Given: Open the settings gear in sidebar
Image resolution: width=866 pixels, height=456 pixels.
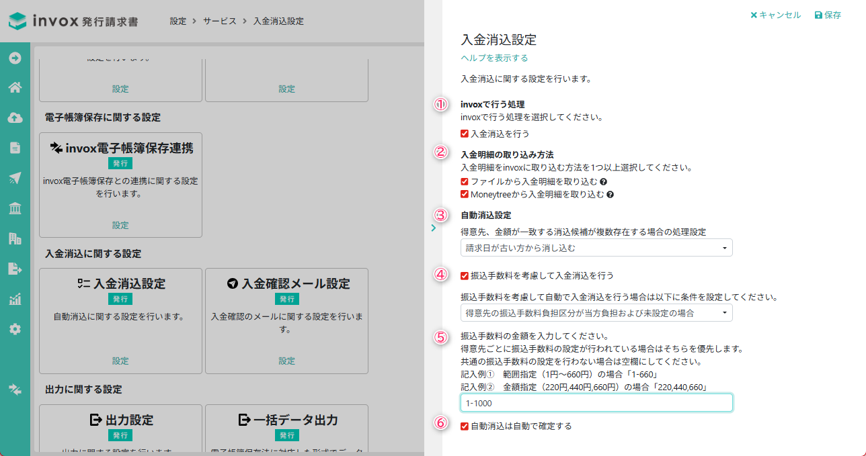Looking at the screenshot, I should point(15,329).
